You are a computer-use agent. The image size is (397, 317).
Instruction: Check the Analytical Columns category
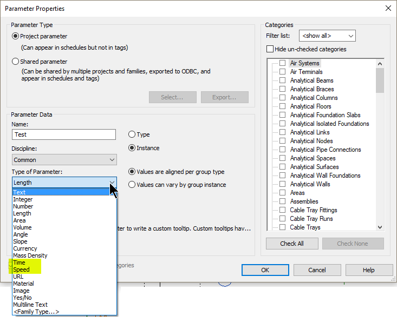coord(282,97)
